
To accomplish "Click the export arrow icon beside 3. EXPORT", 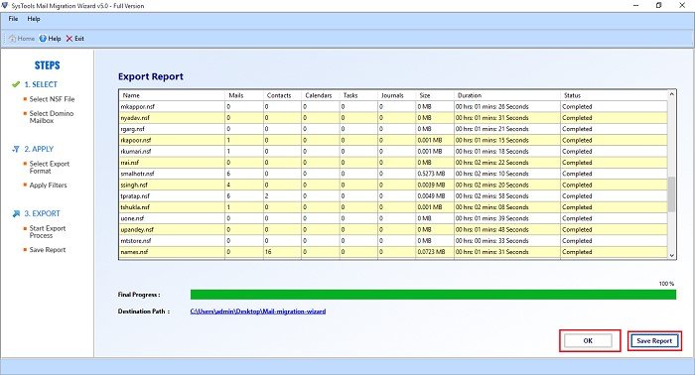I will pos(16,213).
